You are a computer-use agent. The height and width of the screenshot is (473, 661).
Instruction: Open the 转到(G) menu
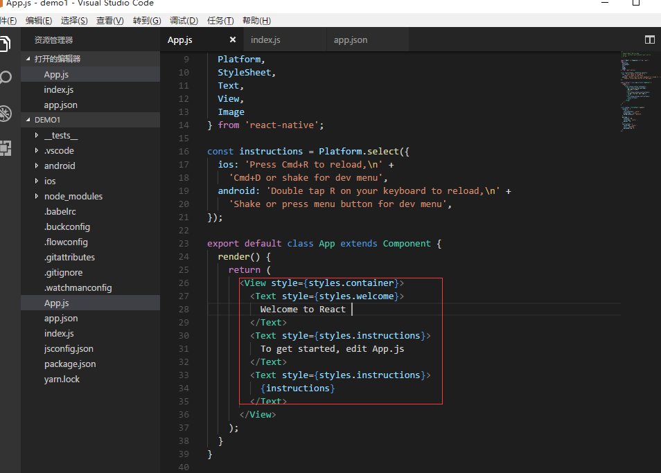(147, 21)
